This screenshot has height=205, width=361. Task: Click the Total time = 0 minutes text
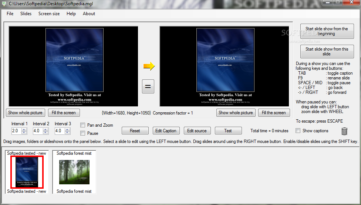point(269,131)
